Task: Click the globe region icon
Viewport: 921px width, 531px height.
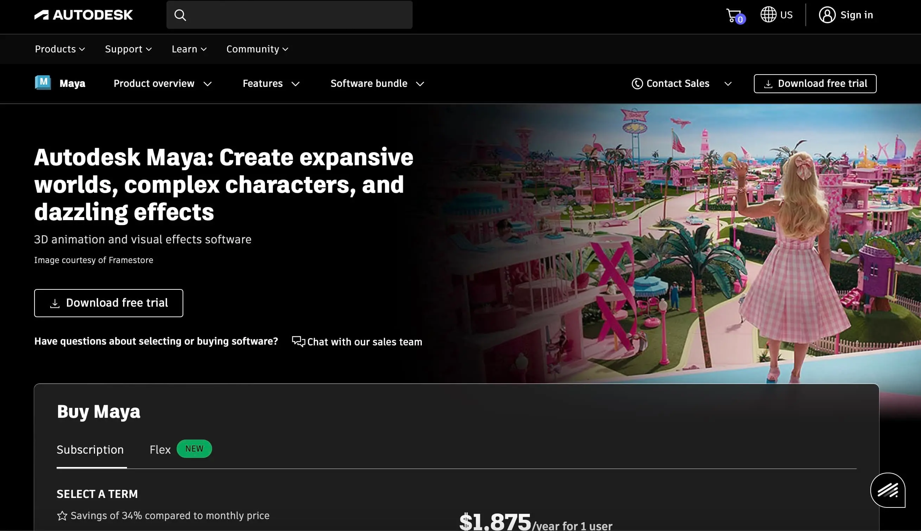Action: click(x=768, y=14)
